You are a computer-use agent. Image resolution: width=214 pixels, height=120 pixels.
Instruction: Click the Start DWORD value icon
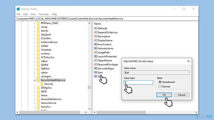[x=95, y=72]
